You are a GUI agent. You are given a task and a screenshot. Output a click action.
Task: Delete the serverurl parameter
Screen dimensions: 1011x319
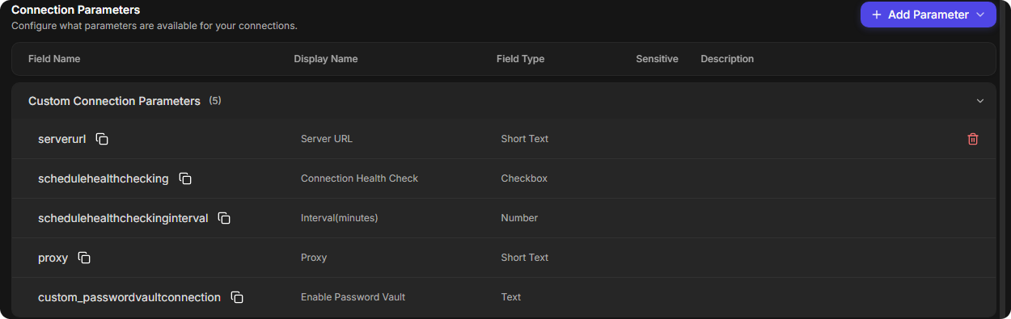tap(973, 139)
